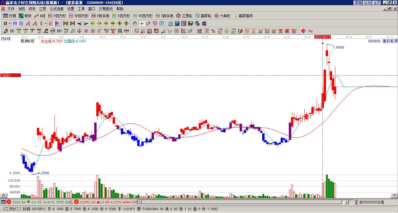
Task: Collapse the volume panel with triangle button
Action: [4, 195]
